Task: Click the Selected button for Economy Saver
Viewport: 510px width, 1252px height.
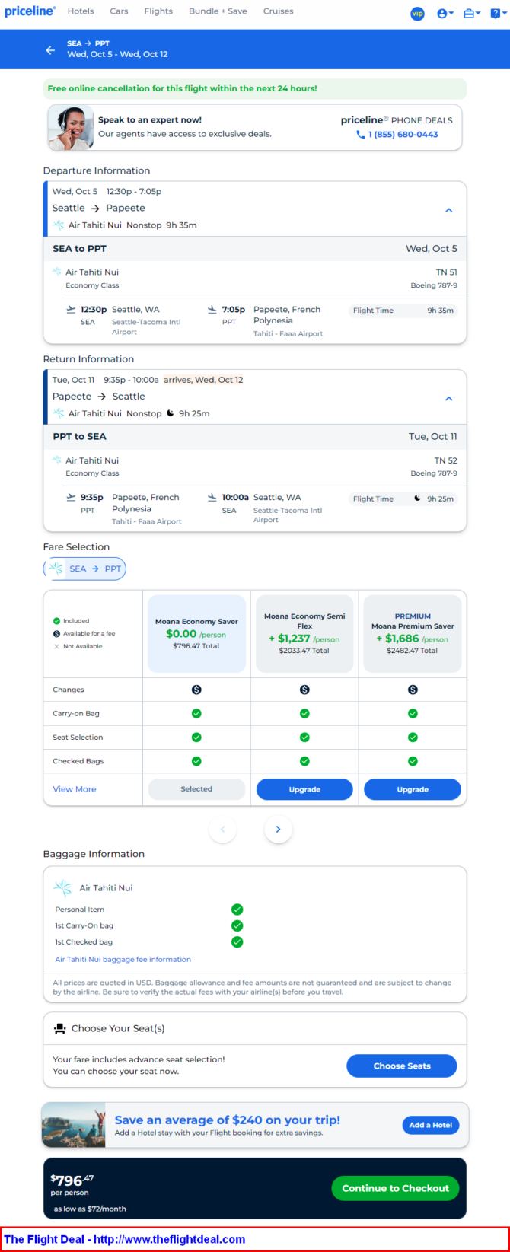Action: point(196,789)
